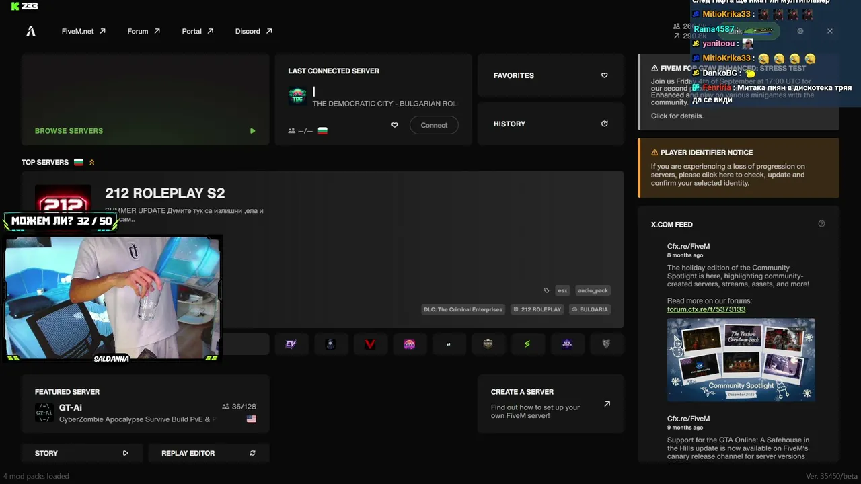861x484 pixels.
Task: Select the green lightning server icon
Action: pyautogui.click(x=527, y=344)
